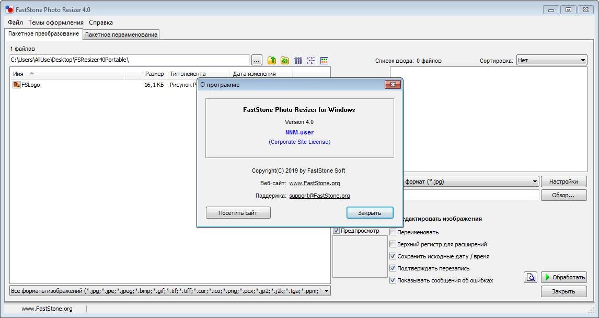Click the Version 4.0 text
599x318 pixels.
pyautogui.click(x=299, y=122)
